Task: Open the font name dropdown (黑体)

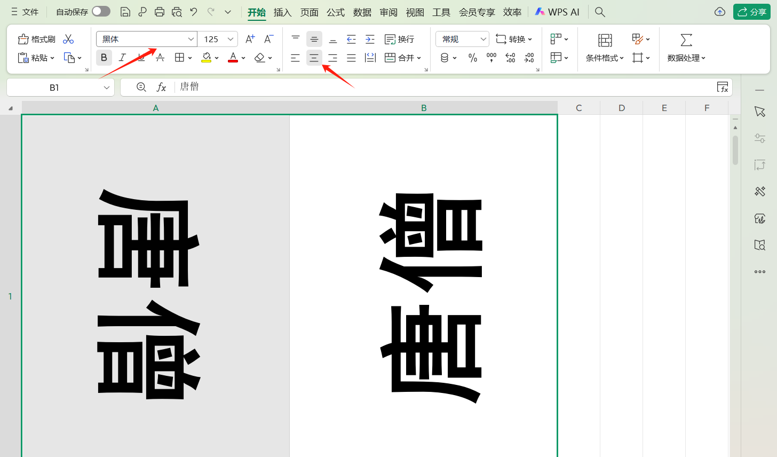Action: tap(191, 39)
